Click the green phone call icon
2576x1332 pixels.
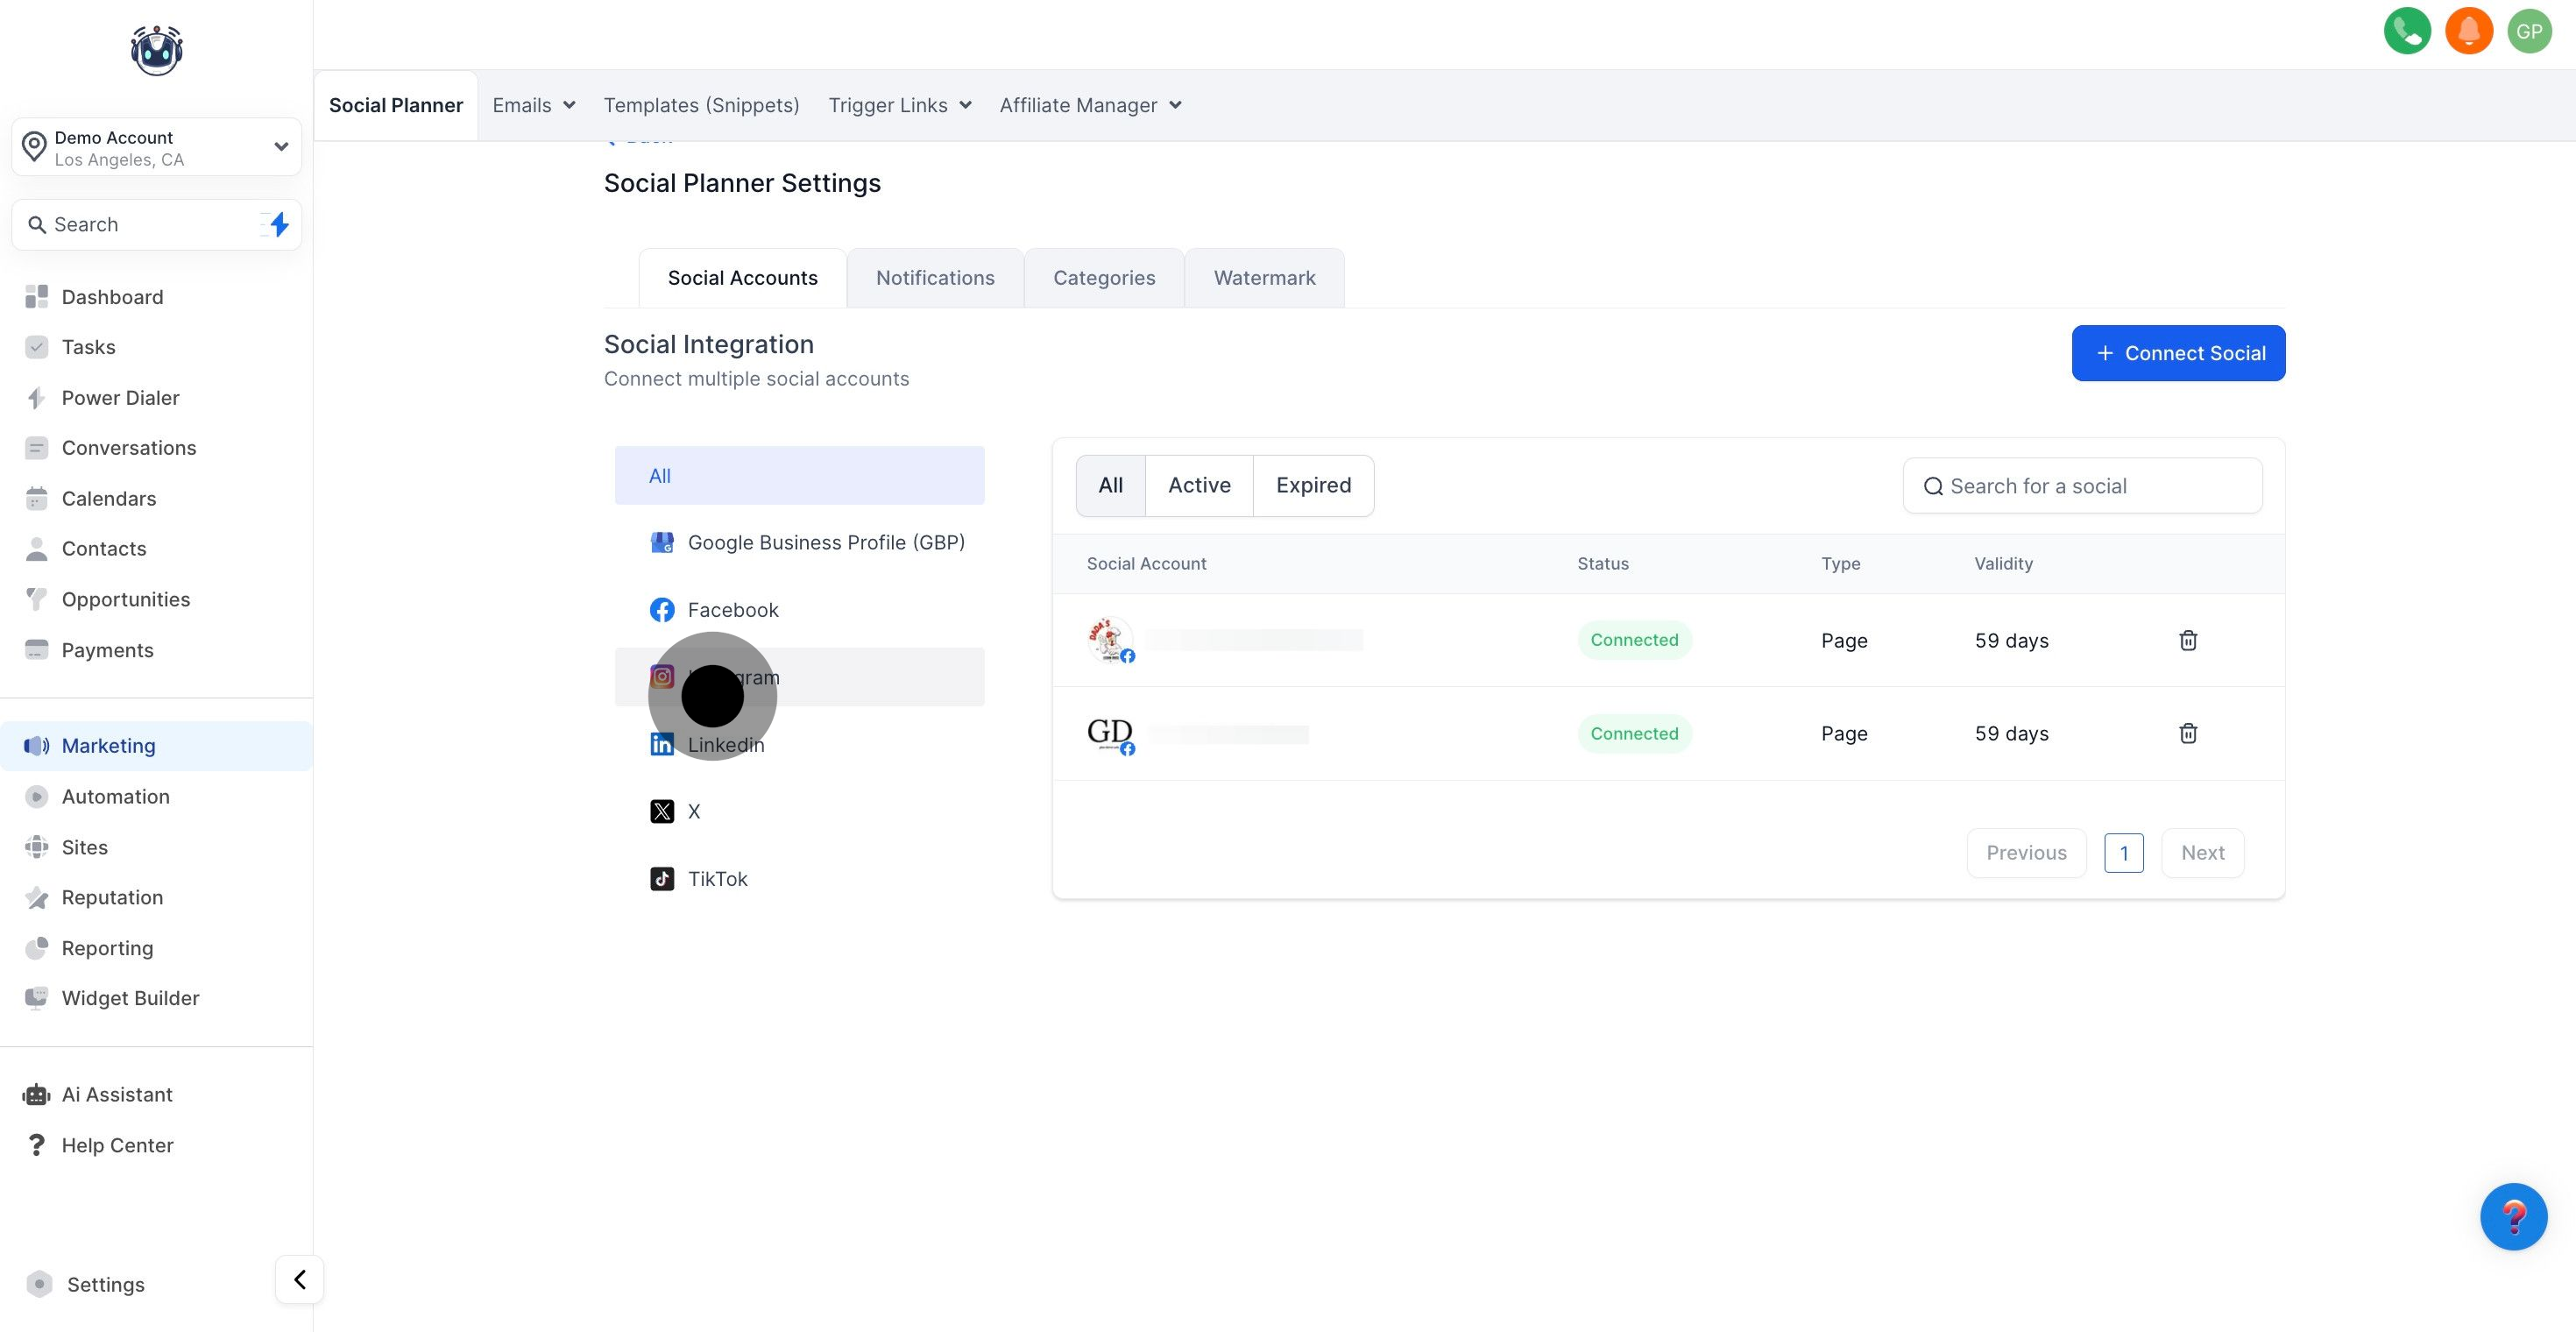click(x=2406, y=31)
